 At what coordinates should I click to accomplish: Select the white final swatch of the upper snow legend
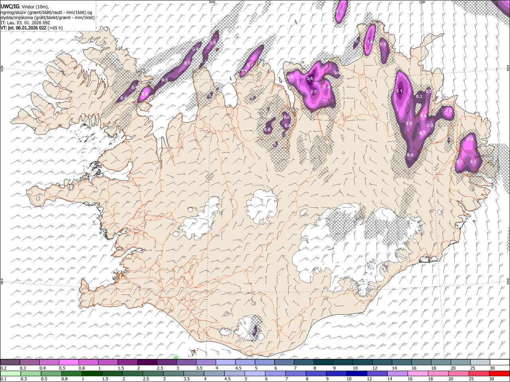tap(500, 362)
